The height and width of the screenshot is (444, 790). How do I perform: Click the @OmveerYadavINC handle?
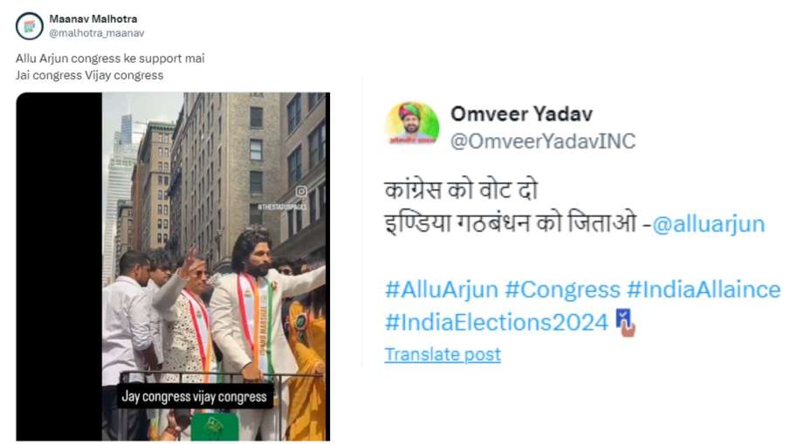[543, 141]
